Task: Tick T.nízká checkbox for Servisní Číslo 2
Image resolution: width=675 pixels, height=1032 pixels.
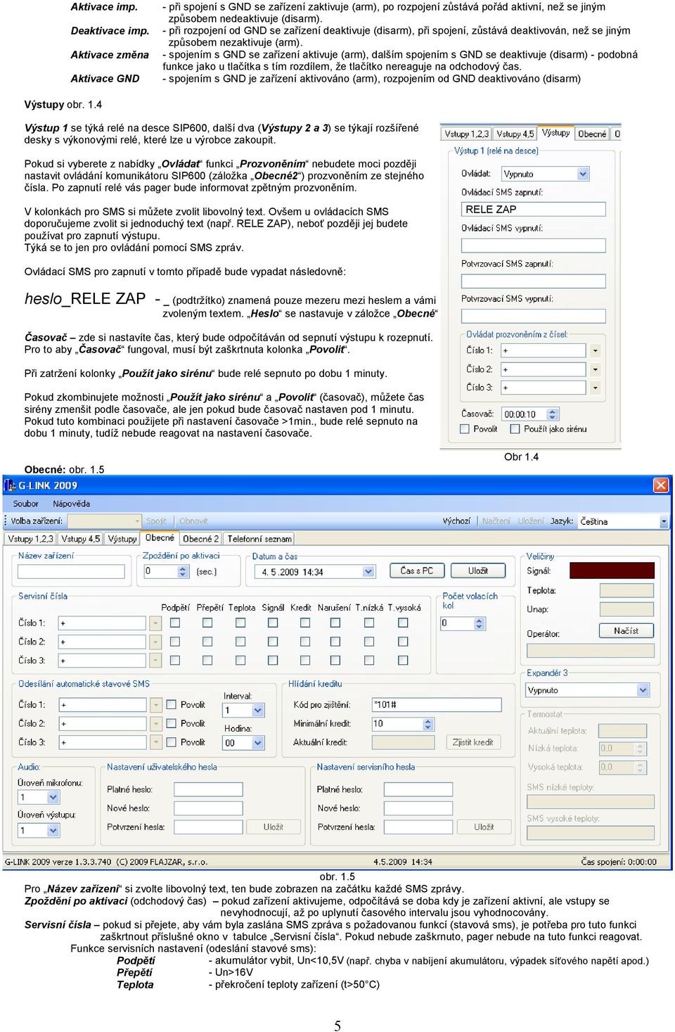Action: tap(369, 642)
